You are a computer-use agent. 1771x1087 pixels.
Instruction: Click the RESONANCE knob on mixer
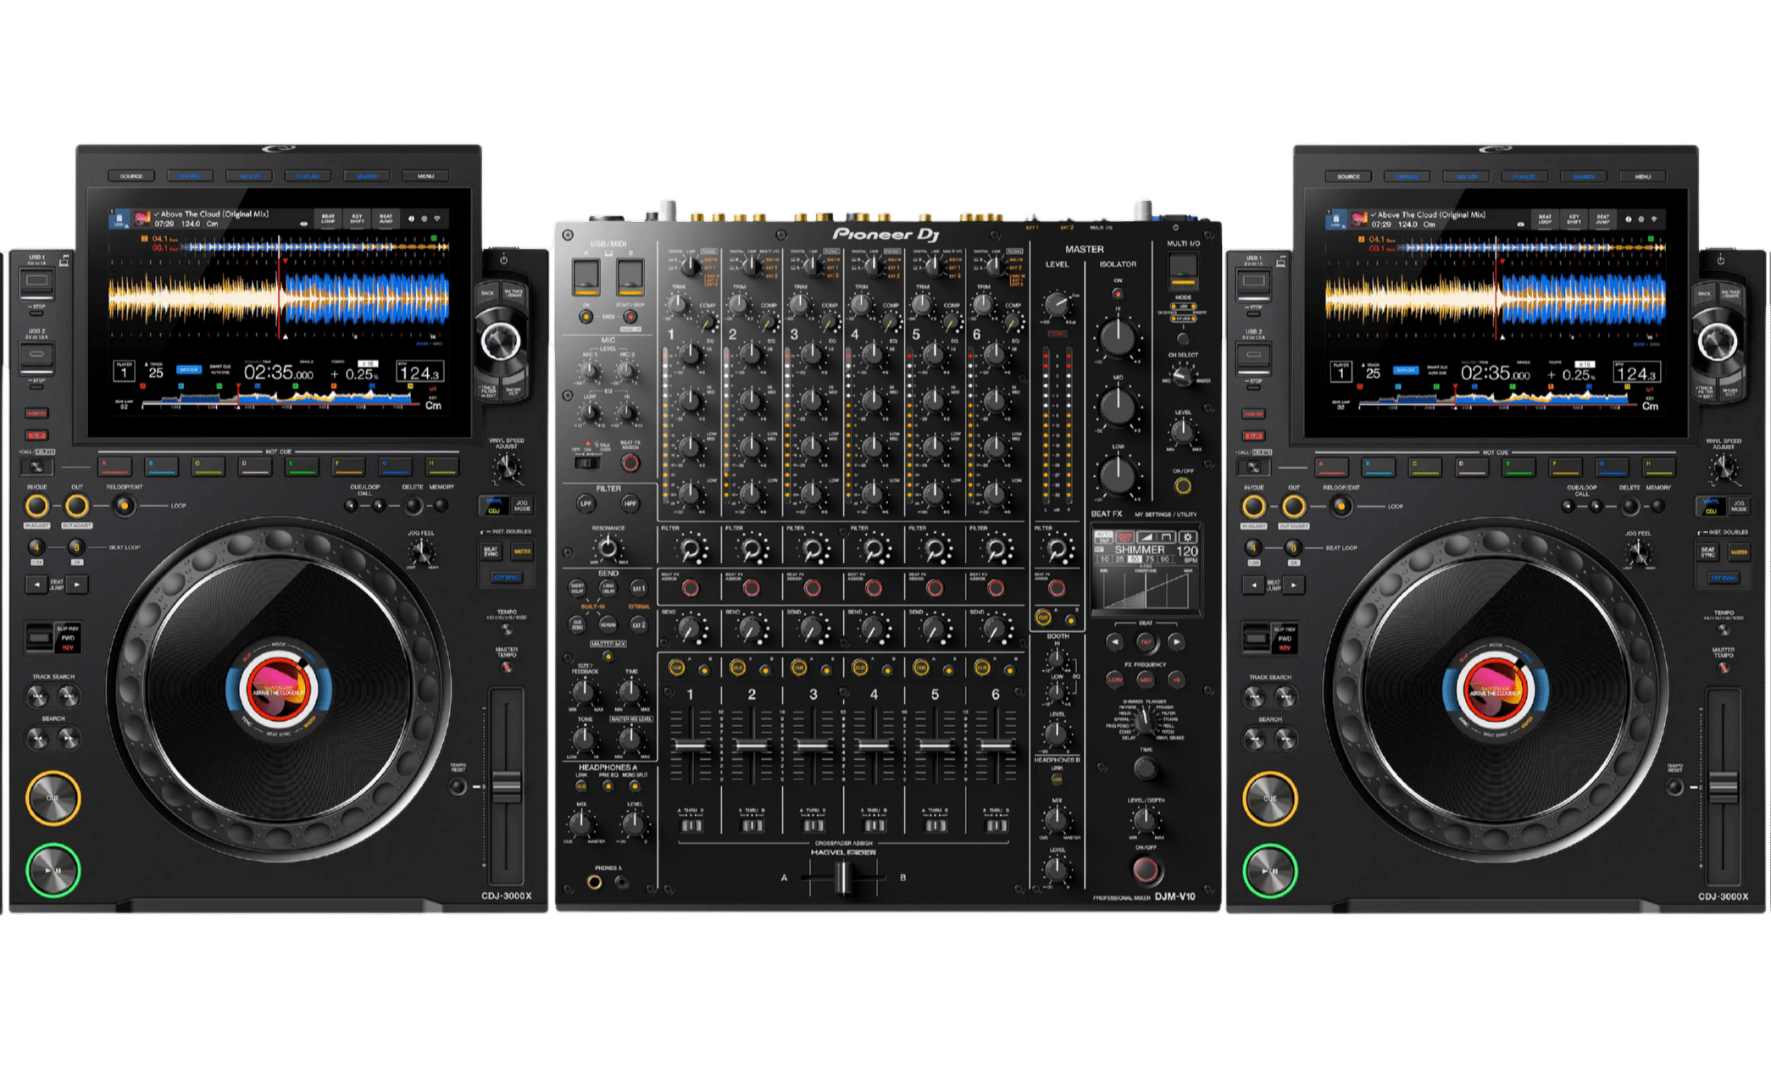[x=608, y=548]
